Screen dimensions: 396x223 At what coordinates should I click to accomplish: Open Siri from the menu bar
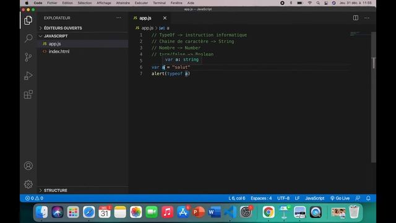tap(334, 3)
